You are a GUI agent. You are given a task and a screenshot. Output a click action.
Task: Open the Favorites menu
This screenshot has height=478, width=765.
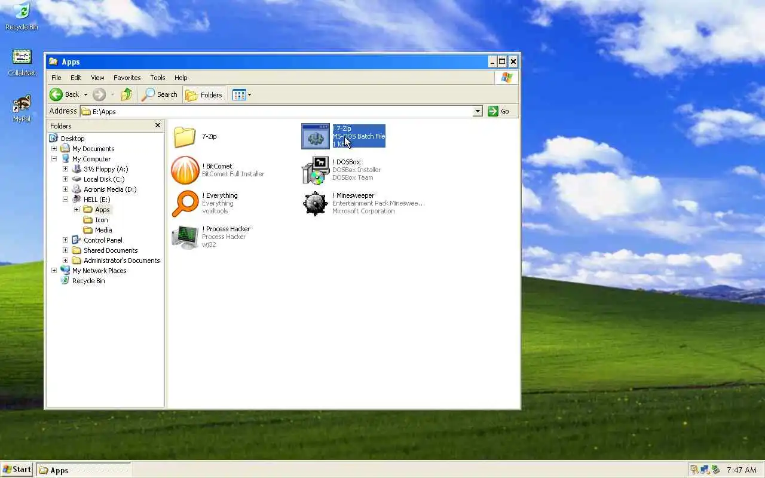tap(127, 78)
